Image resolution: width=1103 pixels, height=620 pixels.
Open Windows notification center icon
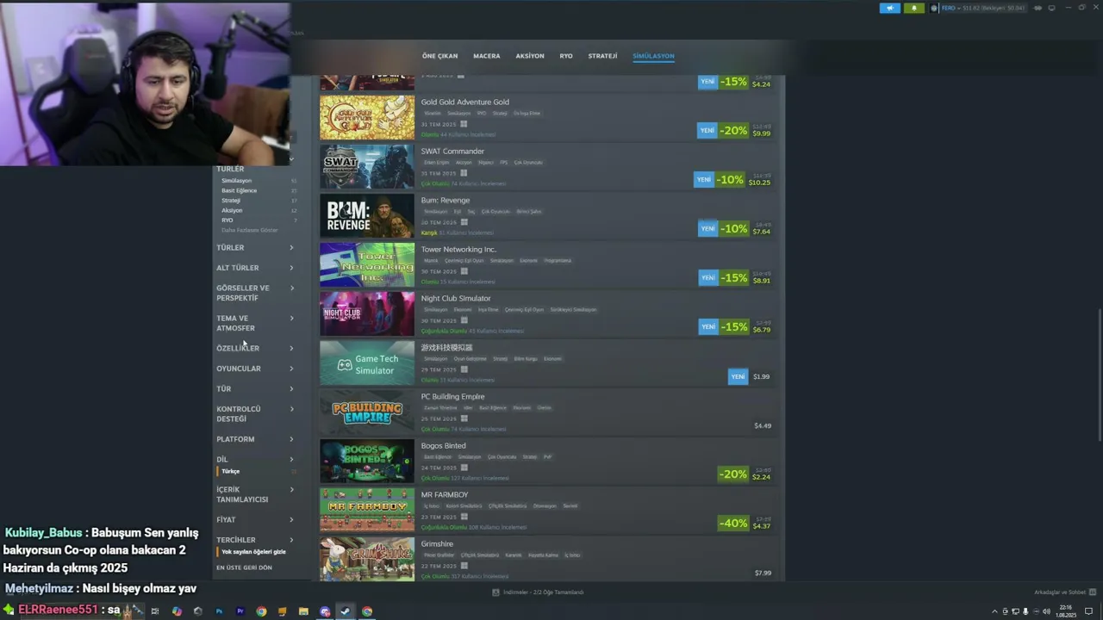pyautogui.click(x=1088, y=611)
